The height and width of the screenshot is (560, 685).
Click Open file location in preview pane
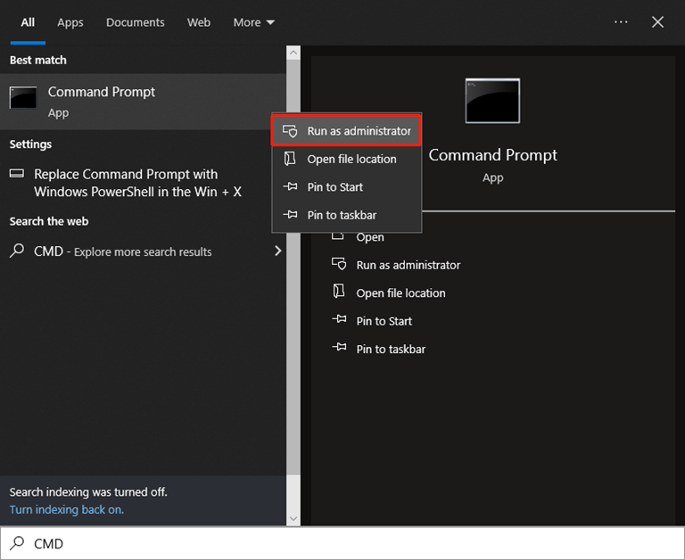click(x=400, y=293)
